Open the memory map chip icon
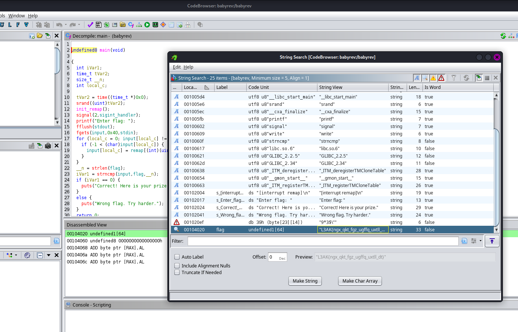The width and height of the screenshot is (518, 332). (155, 25)
